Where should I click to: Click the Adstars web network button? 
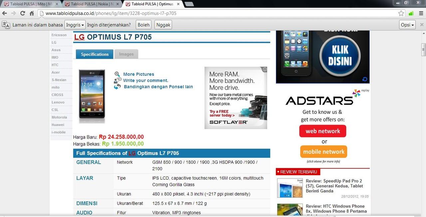coord(323,131)
